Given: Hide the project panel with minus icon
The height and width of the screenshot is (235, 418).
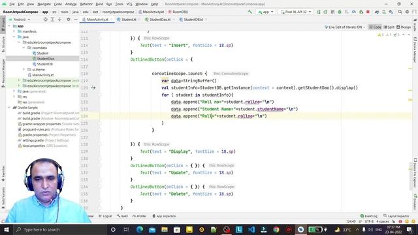Looking at the screenshot, I should coord(76,20).
